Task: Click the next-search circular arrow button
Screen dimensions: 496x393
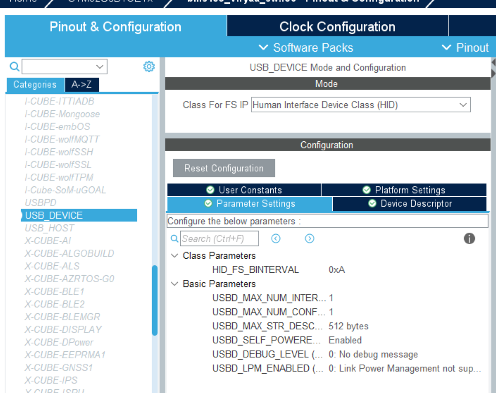Action: click(309, 239)
